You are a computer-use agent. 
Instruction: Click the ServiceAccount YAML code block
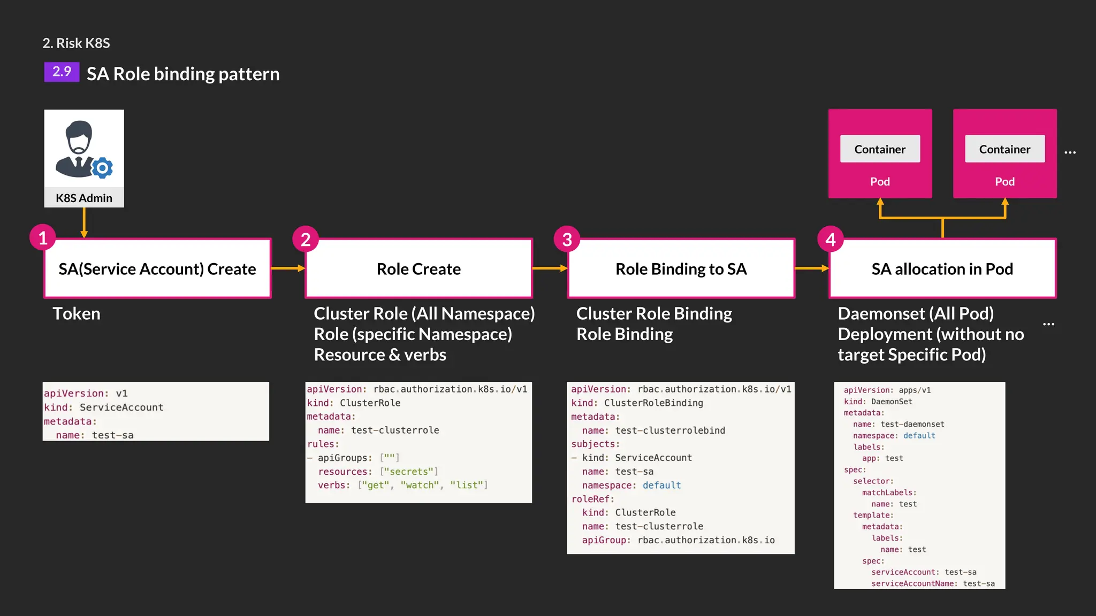pyautogui.click(x=156, y=411)
